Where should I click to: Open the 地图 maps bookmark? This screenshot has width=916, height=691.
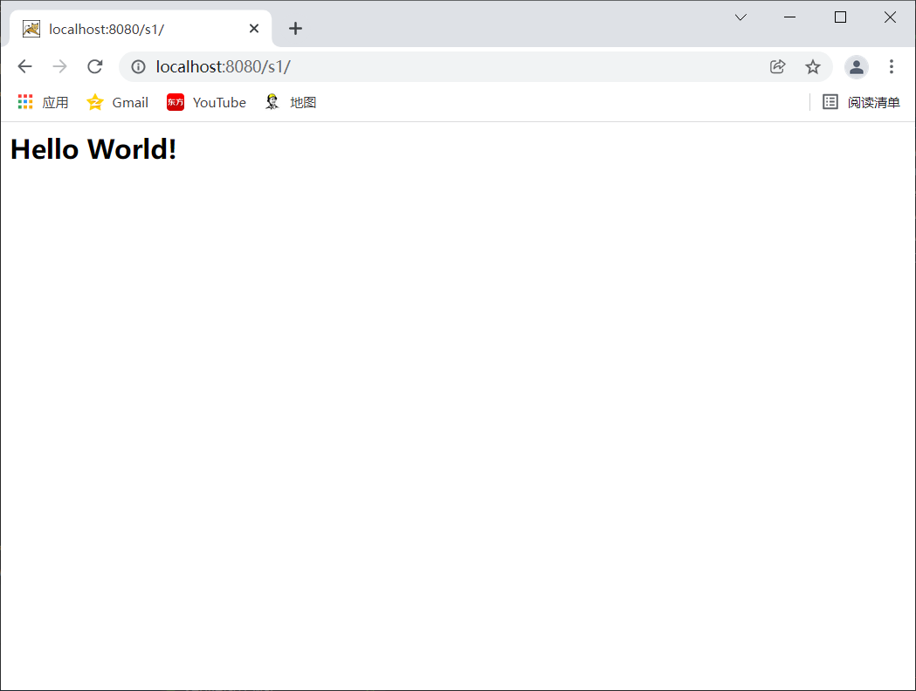(290, 103)
